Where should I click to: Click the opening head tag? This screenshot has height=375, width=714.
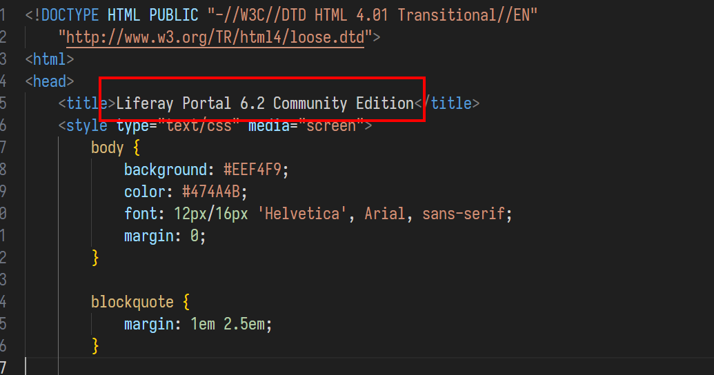click(x=49, y=81)
